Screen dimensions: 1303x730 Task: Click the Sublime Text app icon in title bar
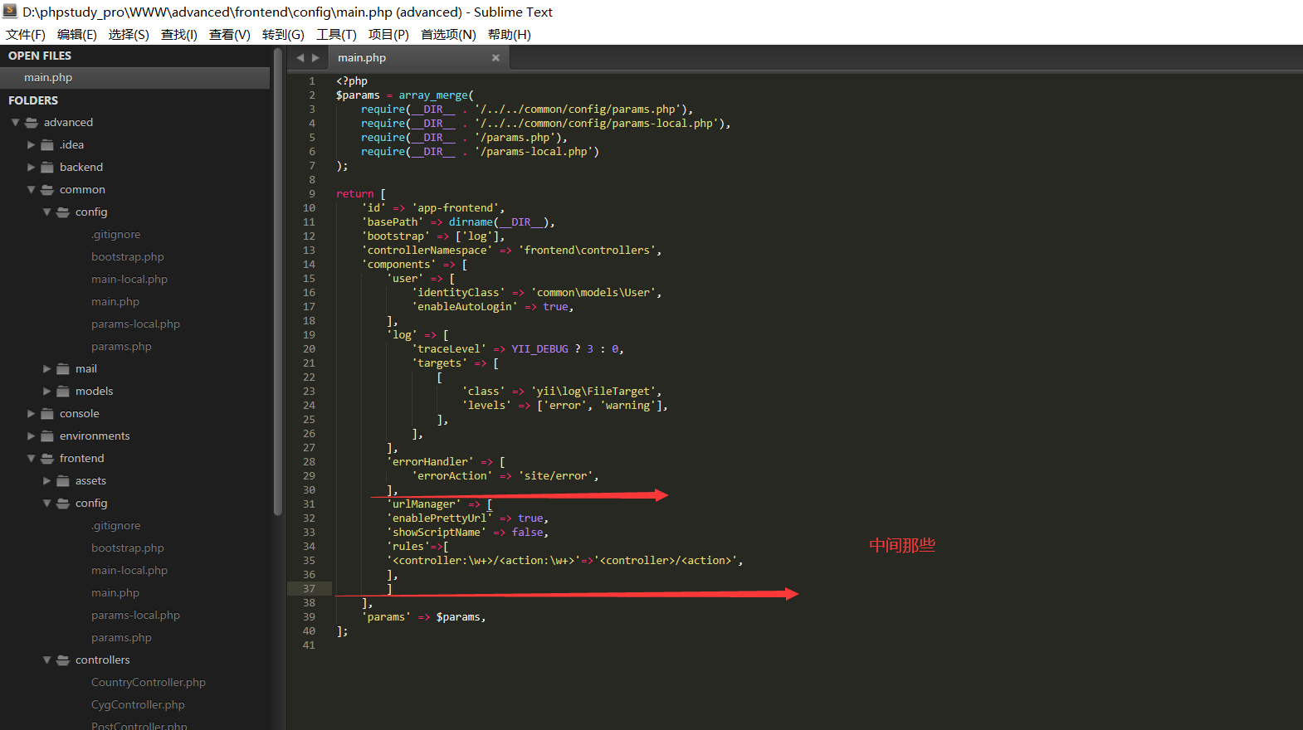(10, 12)
